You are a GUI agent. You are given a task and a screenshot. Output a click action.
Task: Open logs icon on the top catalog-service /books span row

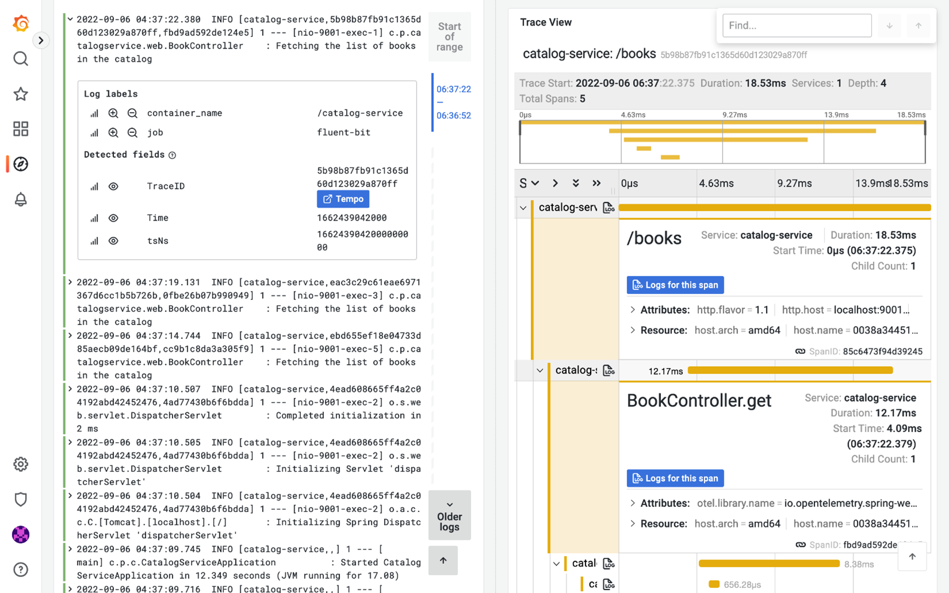[608, 208]
